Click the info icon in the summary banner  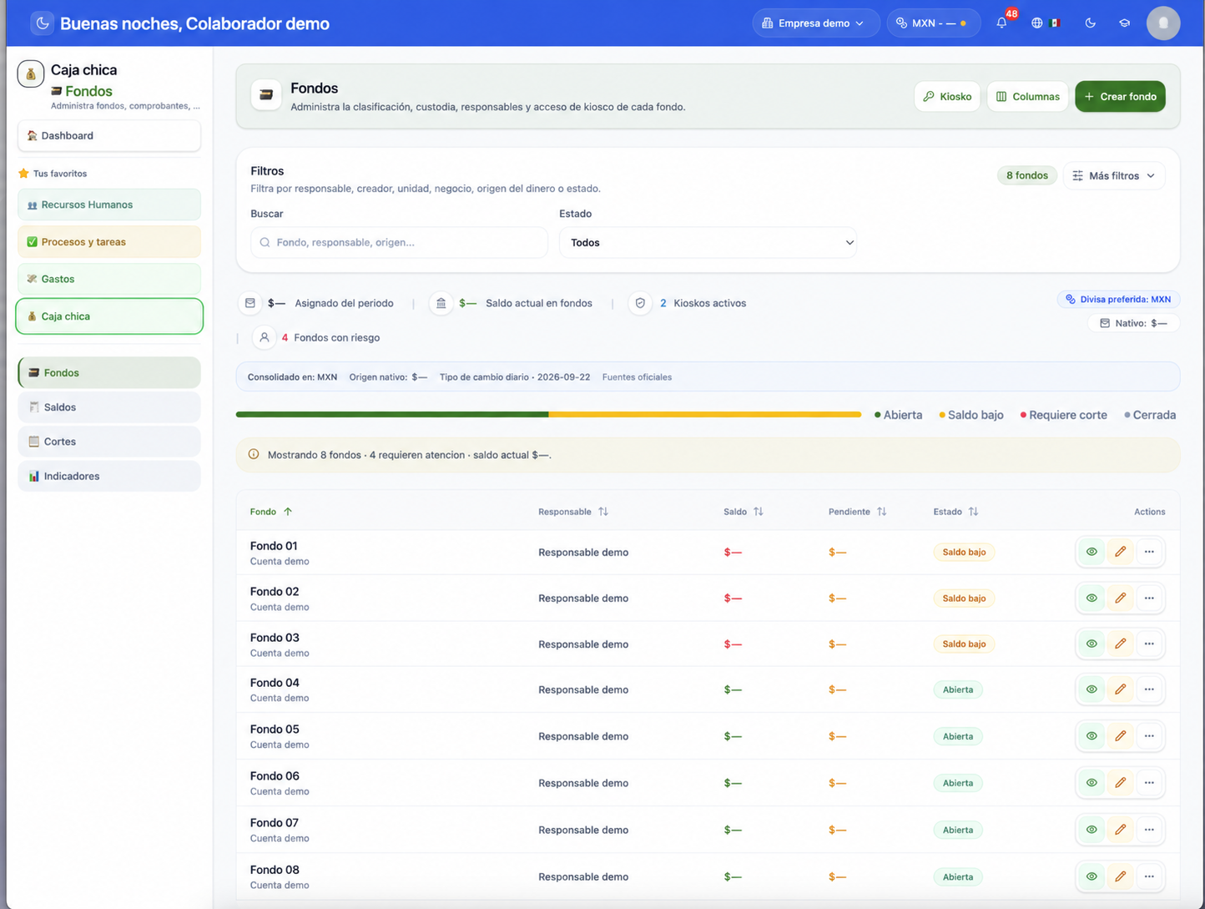(x=254, y=455)
